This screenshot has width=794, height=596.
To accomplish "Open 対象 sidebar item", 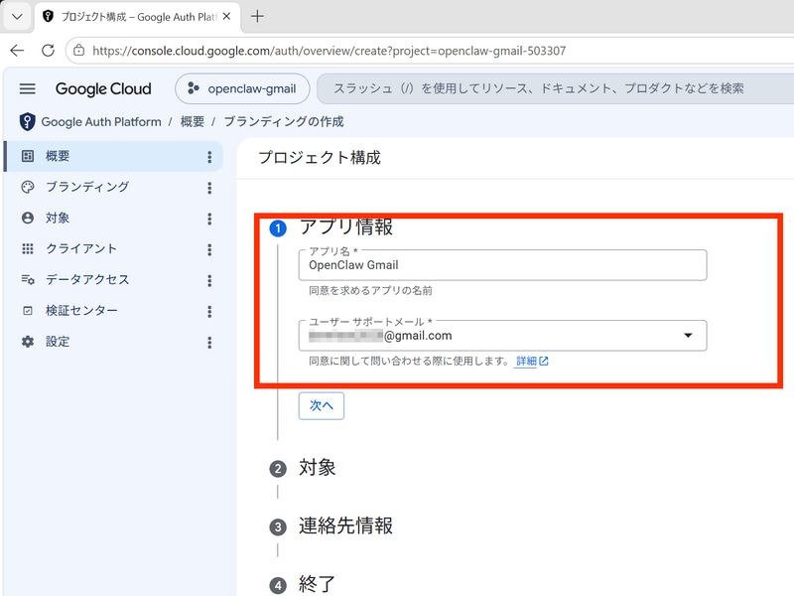I will 113,218.
